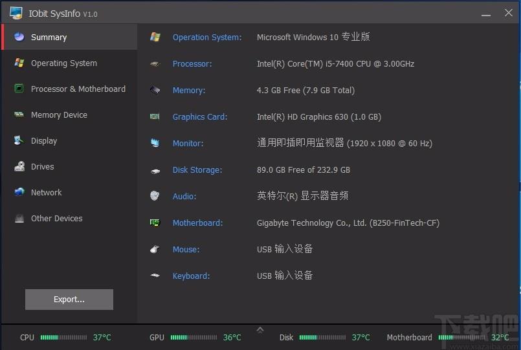Click the Keyboard: label link

click(x=191, y=276)
